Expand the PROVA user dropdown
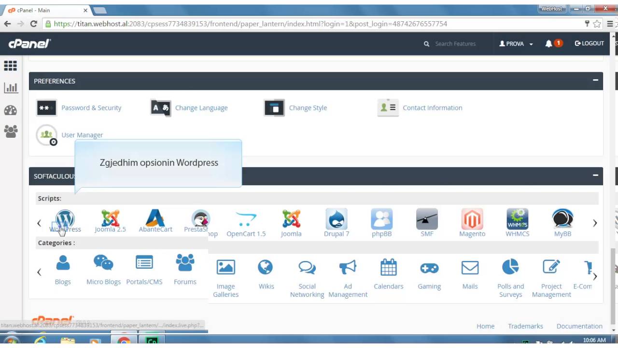618x348 pixels. click(x=516, y=43)
